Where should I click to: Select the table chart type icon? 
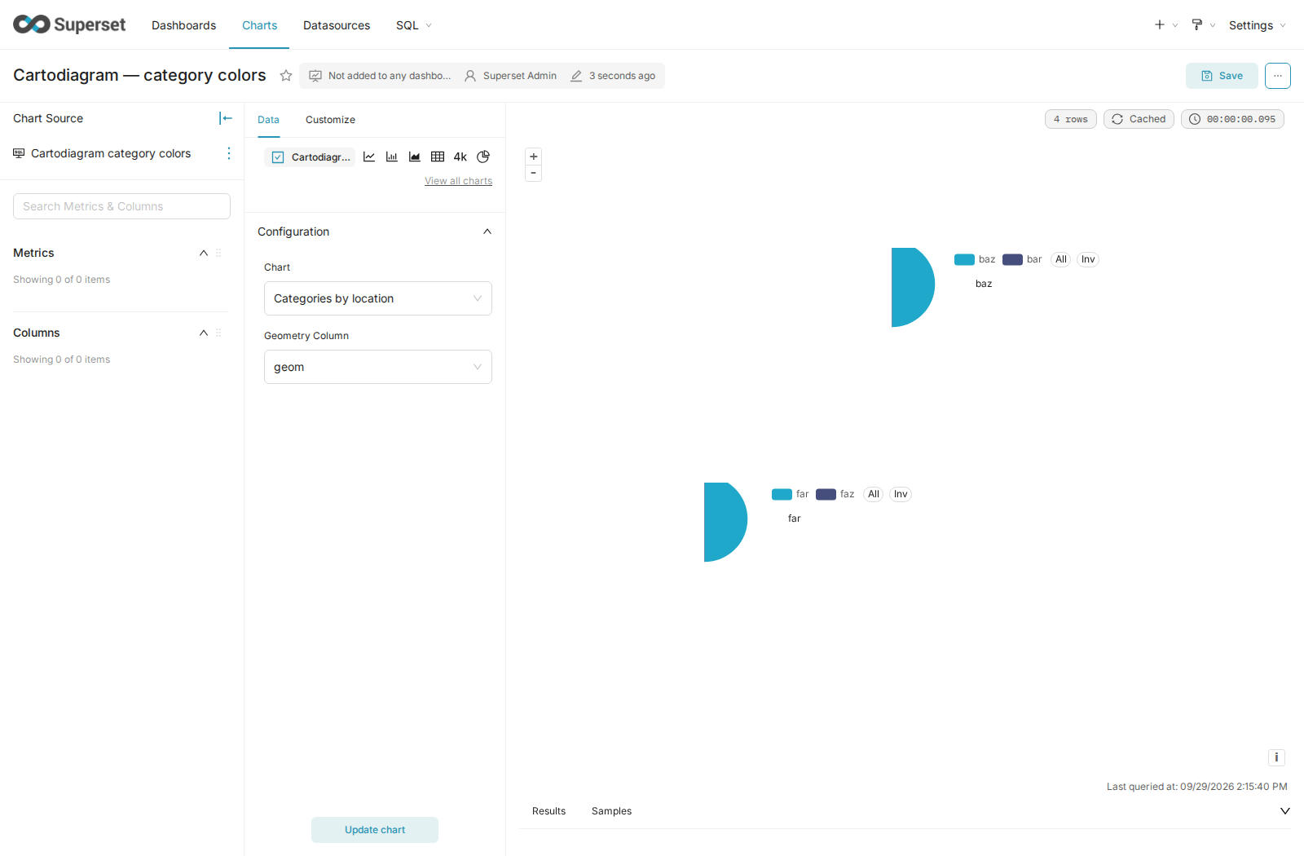[438, 157]
